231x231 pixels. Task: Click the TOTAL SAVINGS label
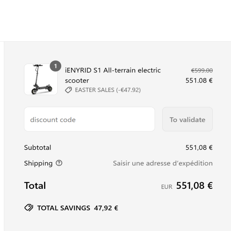click(x=64, y=208)
